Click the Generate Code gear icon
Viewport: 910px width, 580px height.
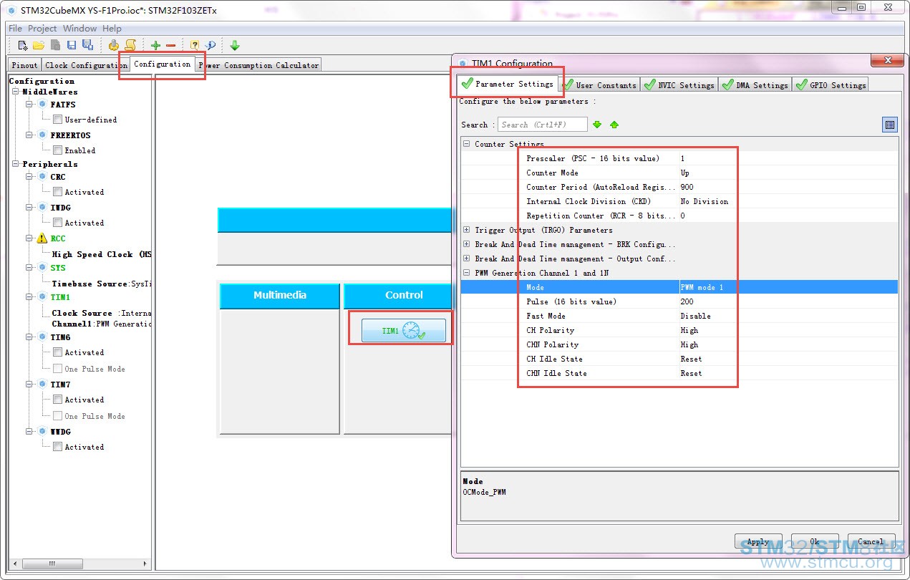point(113,45)
